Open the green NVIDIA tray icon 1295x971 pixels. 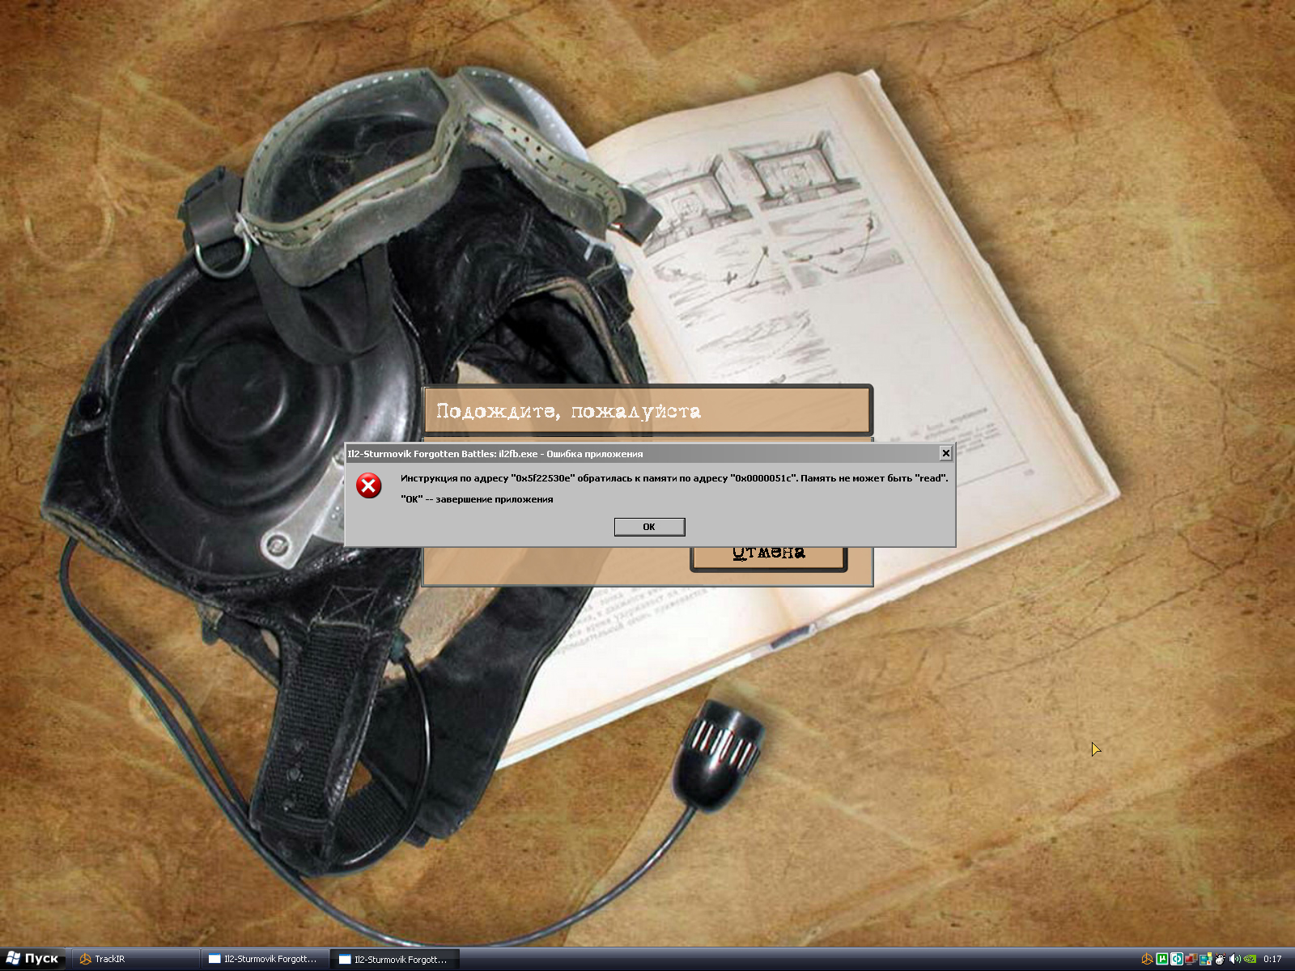1250,959
